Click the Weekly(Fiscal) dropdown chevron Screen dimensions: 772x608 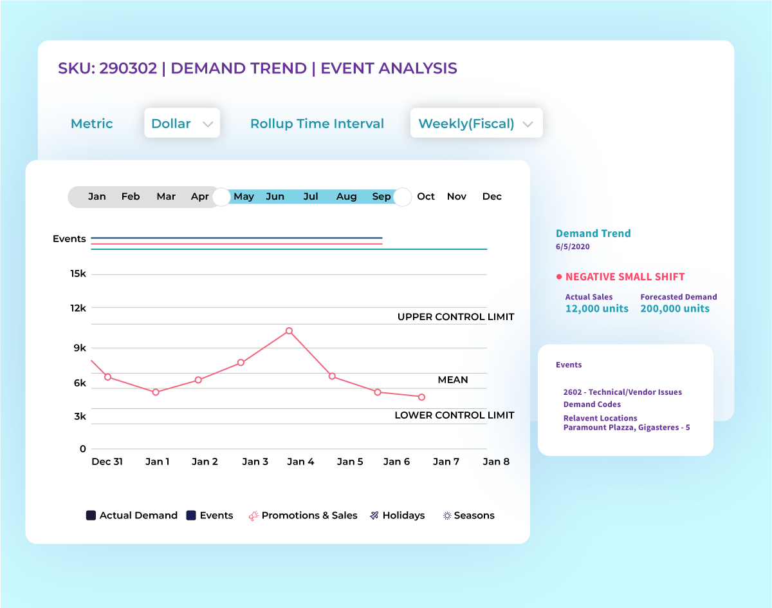tap(529, 123)
